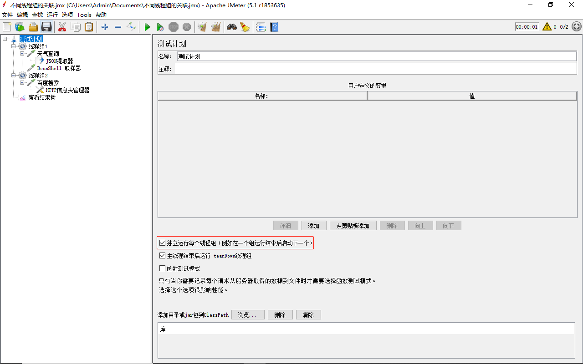Collapse the 百度搜索 tree node

pyautogui.click(x=22, y=83)
